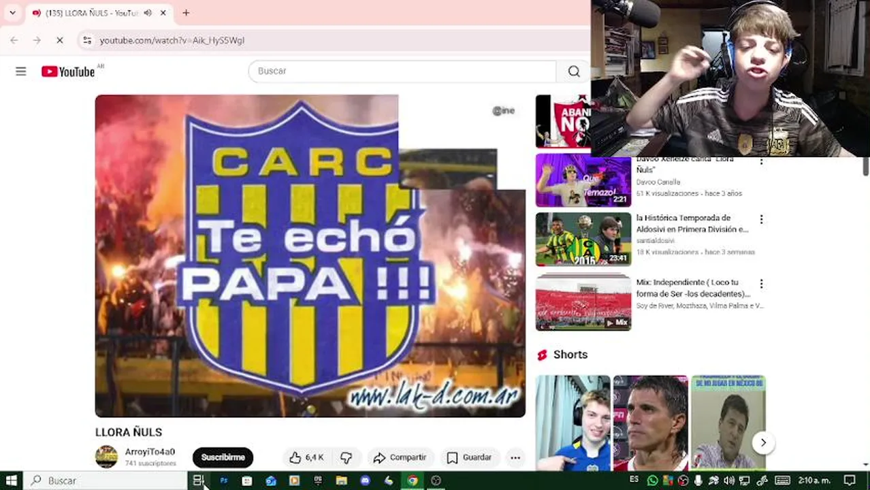The image size is (870, 490).
Task: Open more actions ellipsis below the video
Action: tap(515, 457)
